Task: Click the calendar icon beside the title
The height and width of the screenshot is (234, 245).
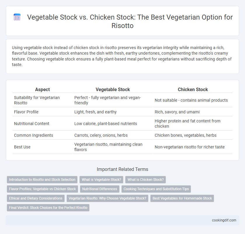Action: click(17, 17)
